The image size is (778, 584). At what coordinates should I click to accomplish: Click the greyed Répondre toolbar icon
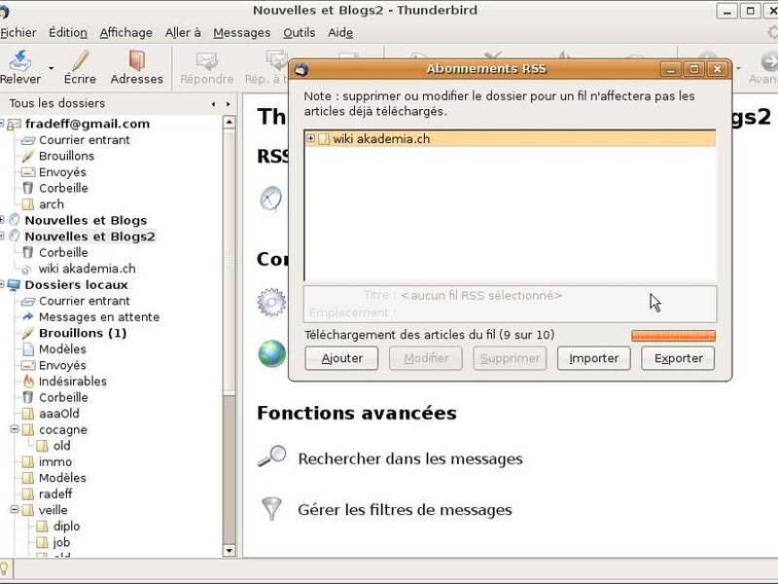206,61
